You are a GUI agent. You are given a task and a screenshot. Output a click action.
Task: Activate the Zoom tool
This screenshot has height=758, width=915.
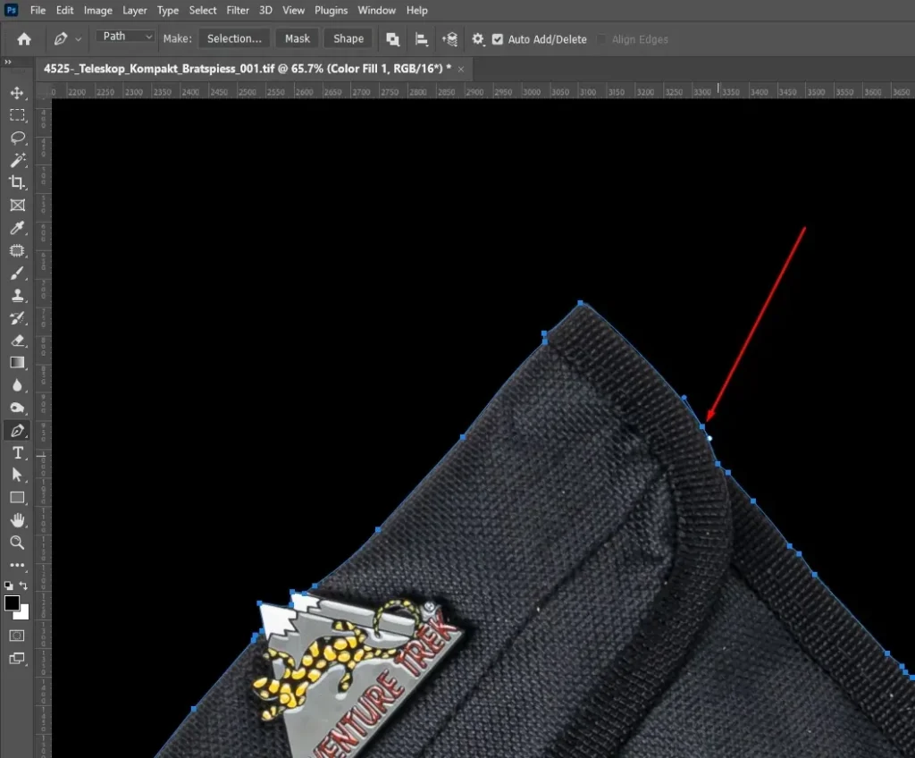(16, 543)
